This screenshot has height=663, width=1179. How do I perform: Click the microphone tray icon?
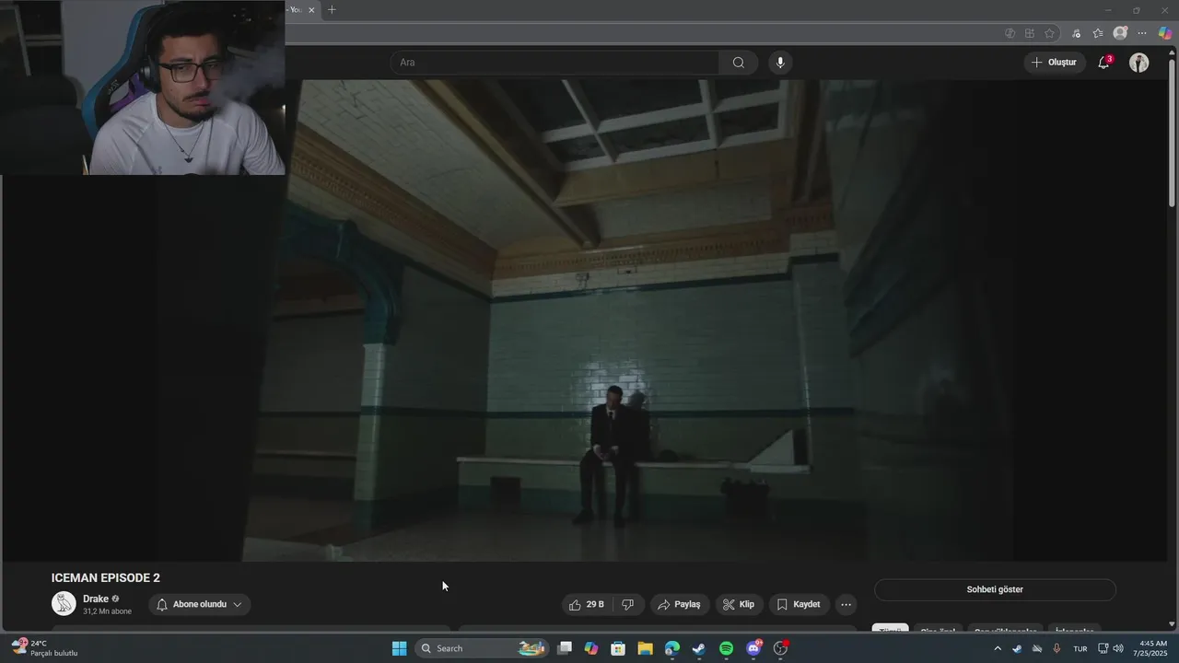pos(1056,648)
